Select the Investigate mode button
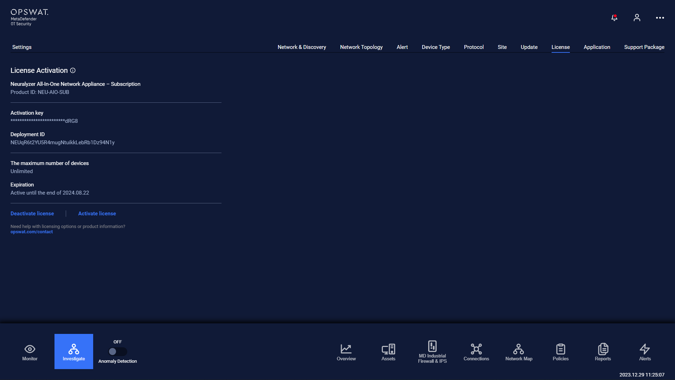 (74, 351)
